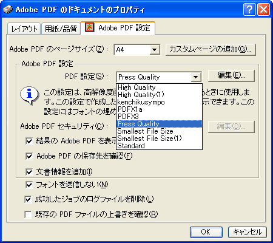Switch to the レイアウト tab
The image size is (273, 243).
click(24, 29)
